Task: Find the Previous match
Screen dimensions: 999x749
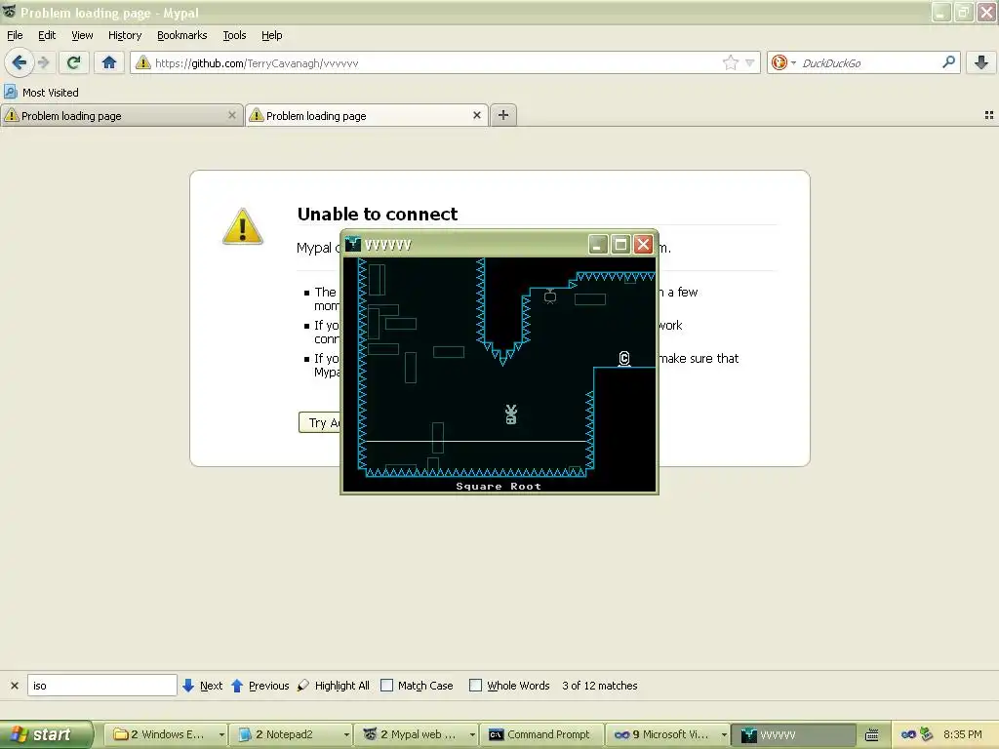Action: [x=260, y=686]
